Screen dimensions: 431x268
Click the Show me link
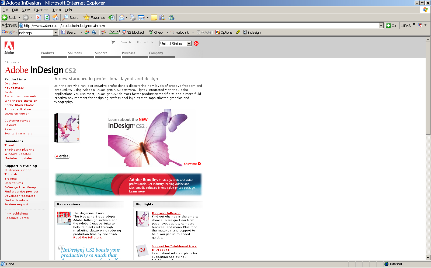192,164
